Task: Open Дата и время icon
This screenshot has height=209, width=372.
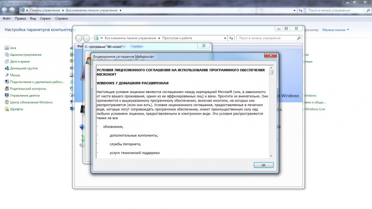Action: pos(7,61)
